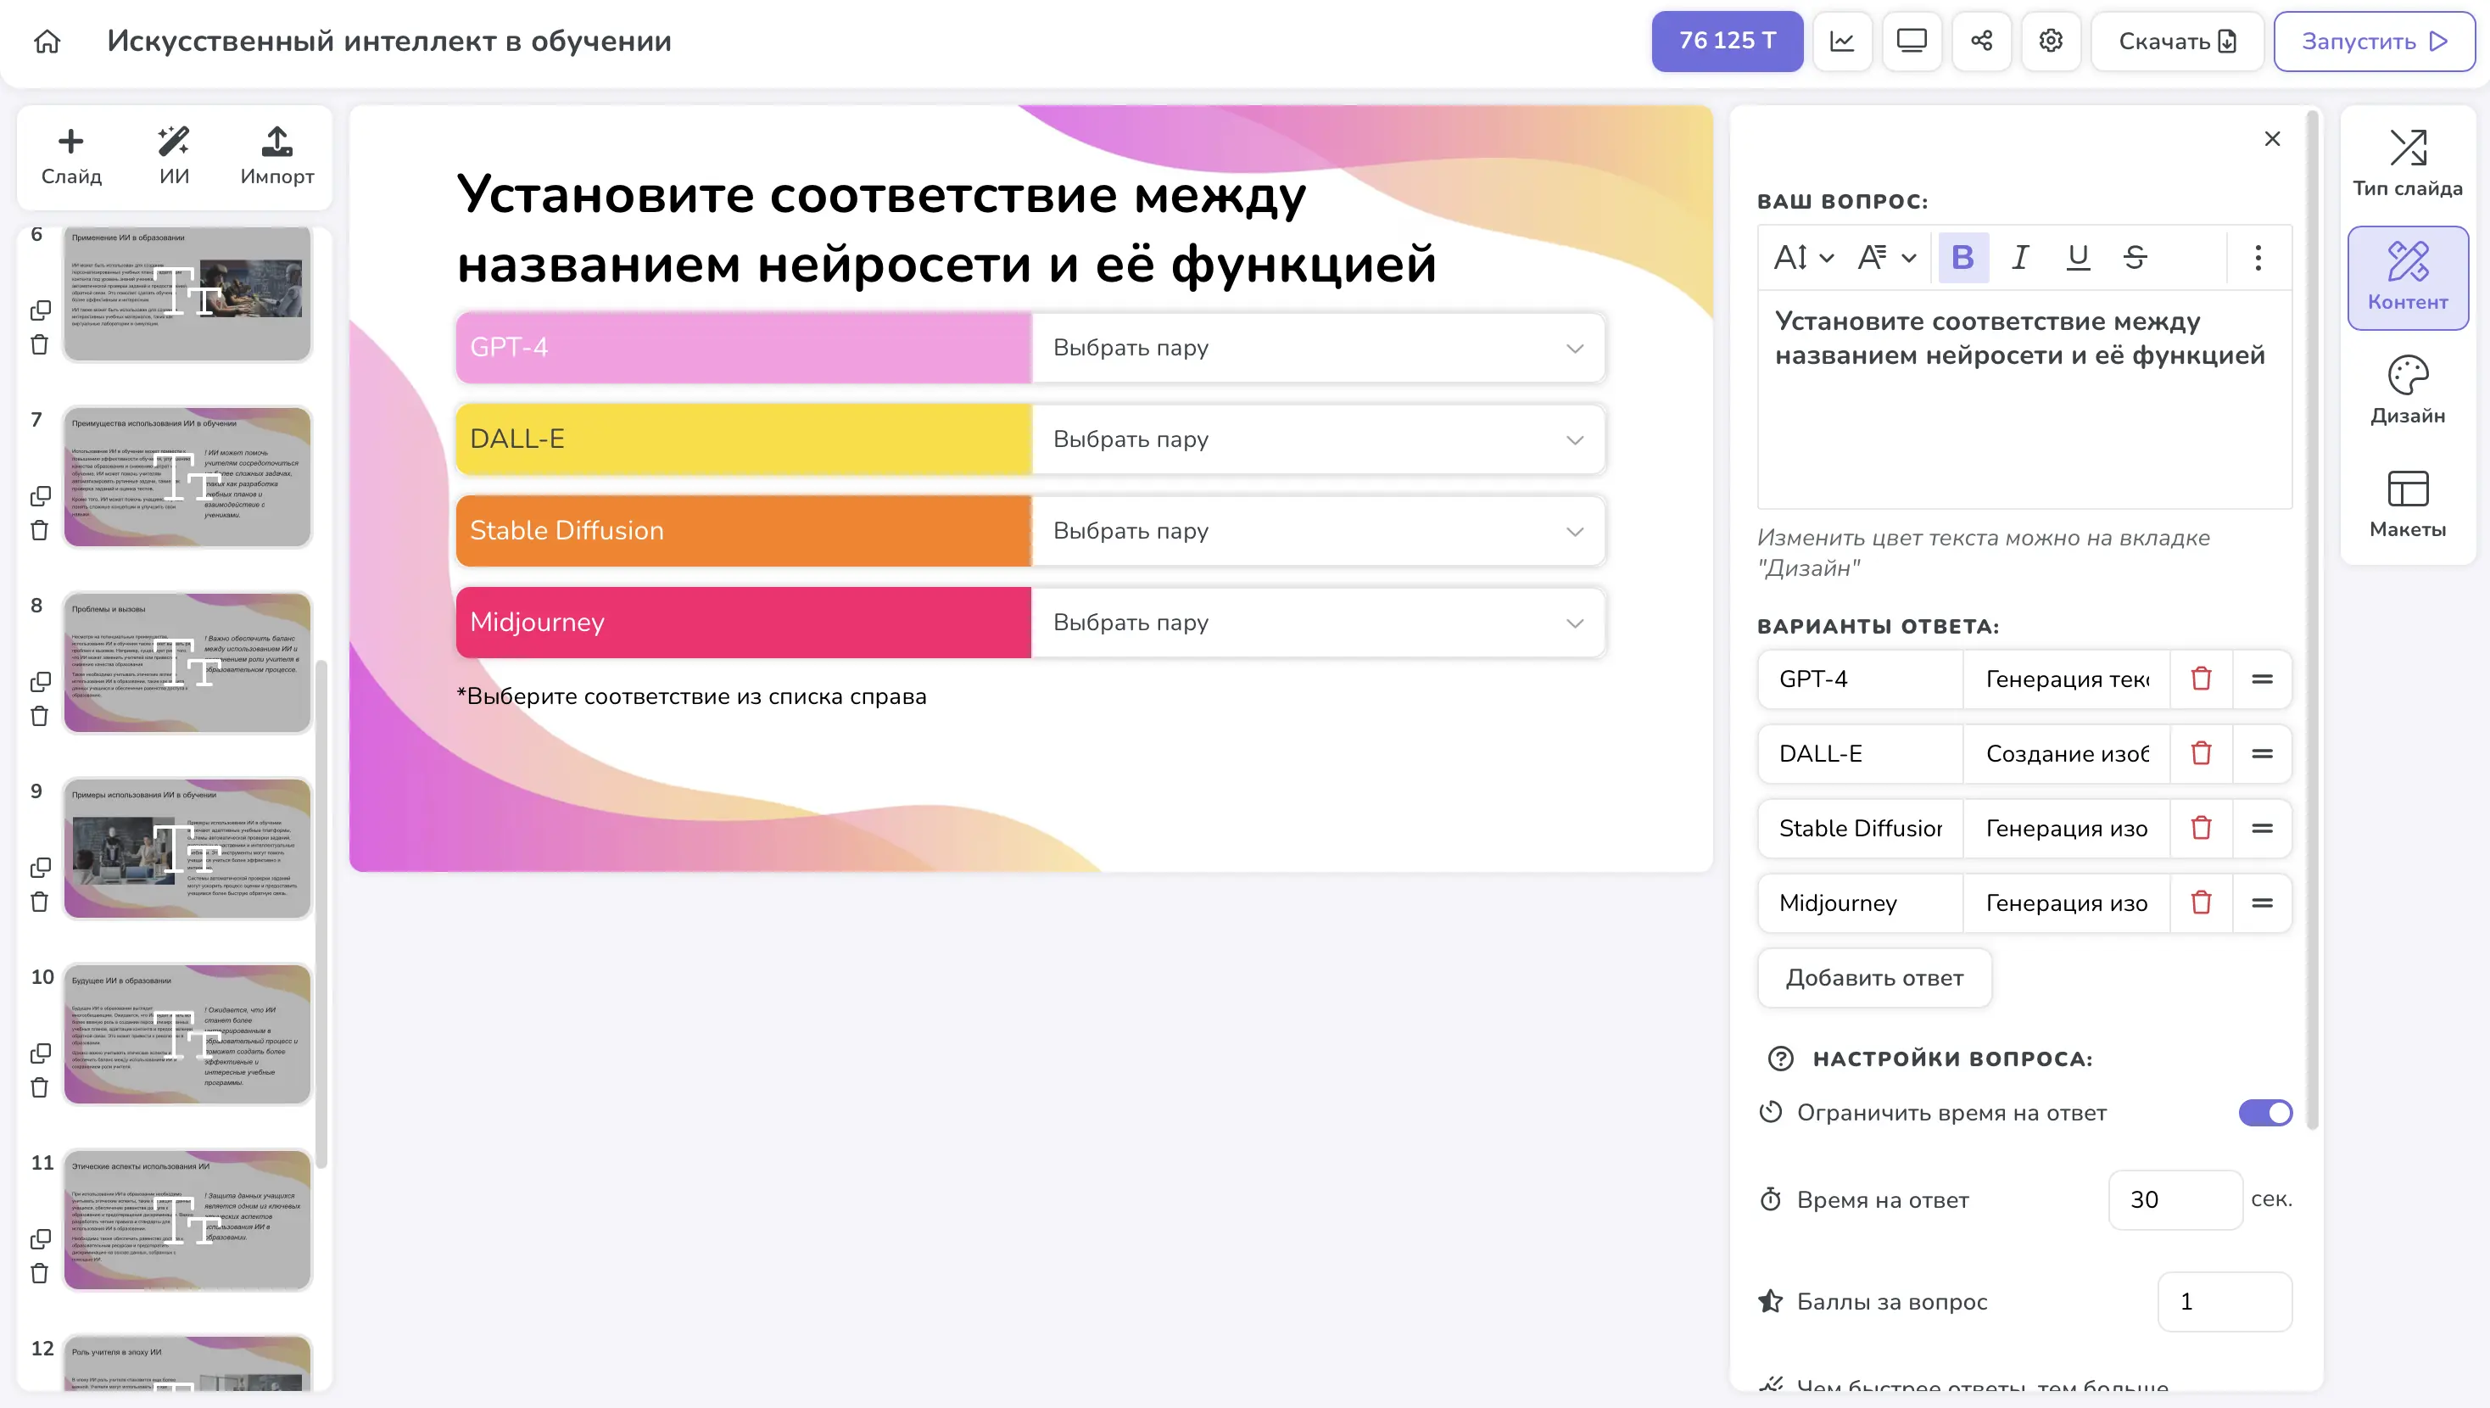This screenshot has width=2490, height=1408.
Task: Duplicate slide 8 with the copy icon
Action: click(40, 682)
